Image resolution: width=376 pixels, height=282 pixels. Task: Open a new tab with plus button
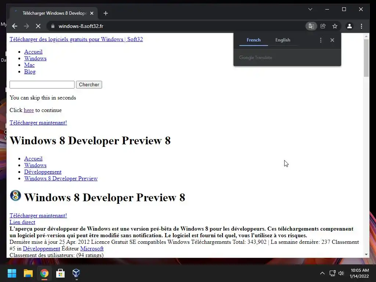click(105, 13)
